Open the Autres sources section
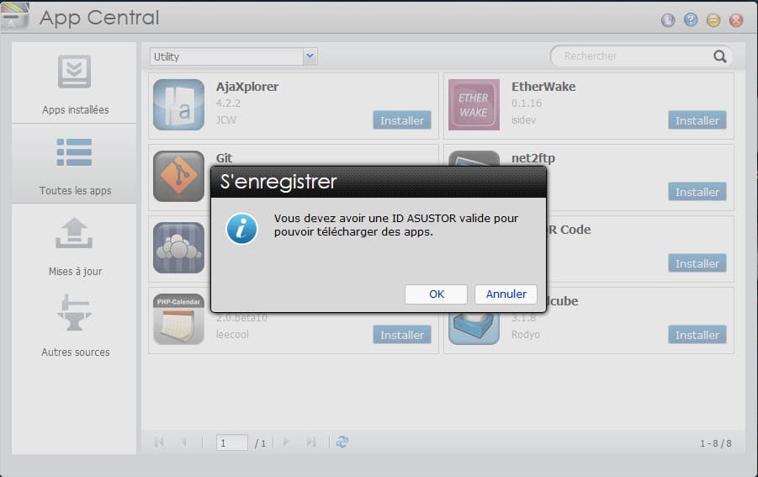This screenshot has width=758, height=477. pos(74,326)
